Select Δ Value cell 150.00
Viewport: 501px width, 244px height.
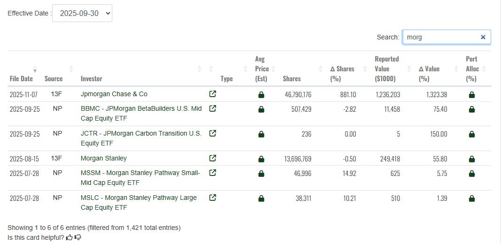click(x=438, y=134)
